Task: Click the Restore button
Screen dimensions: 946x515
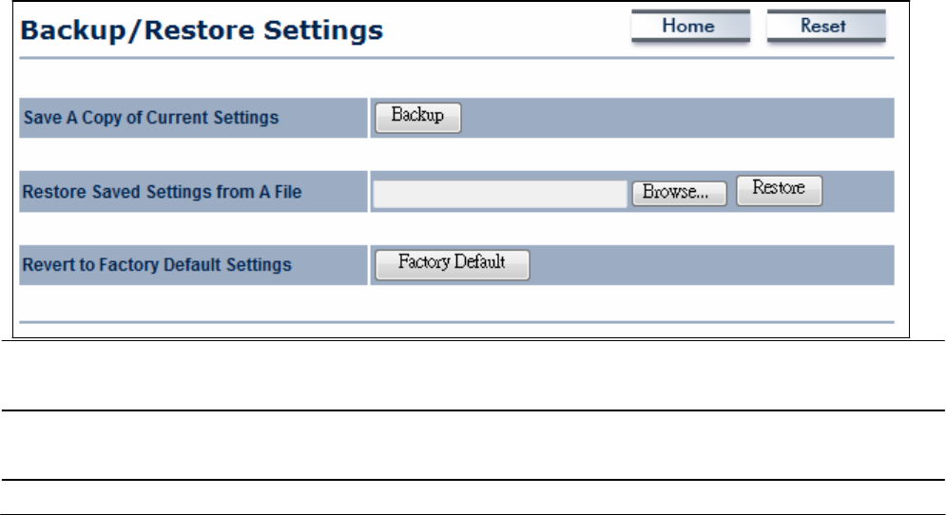Action: point(779,190)
